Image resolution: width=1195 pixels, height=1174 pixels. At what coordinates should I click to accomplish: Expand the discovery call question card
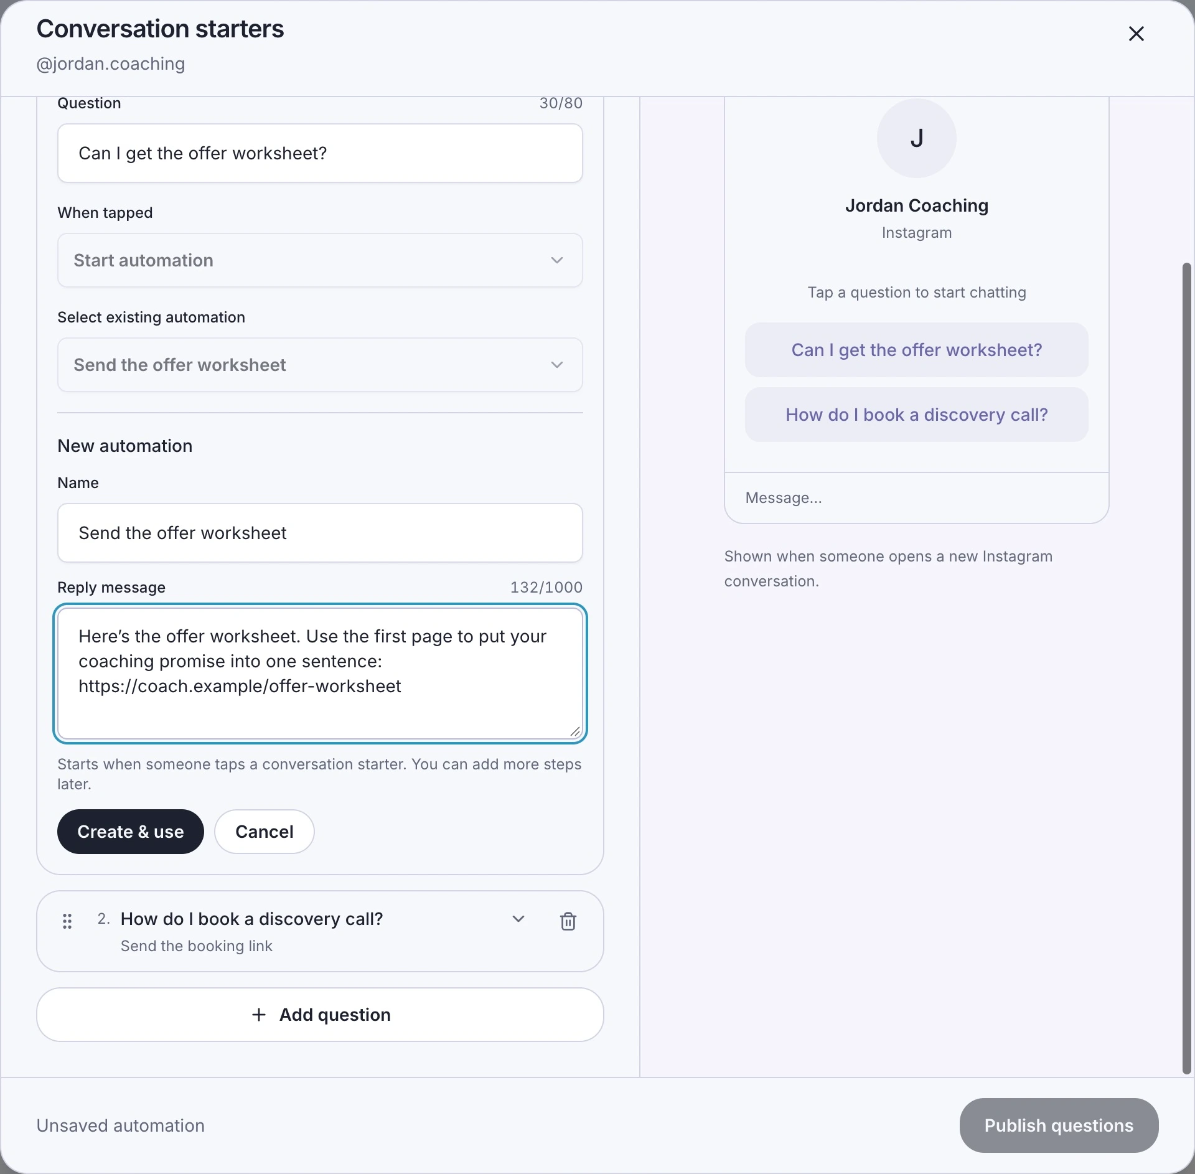click(x=518, y=919)
